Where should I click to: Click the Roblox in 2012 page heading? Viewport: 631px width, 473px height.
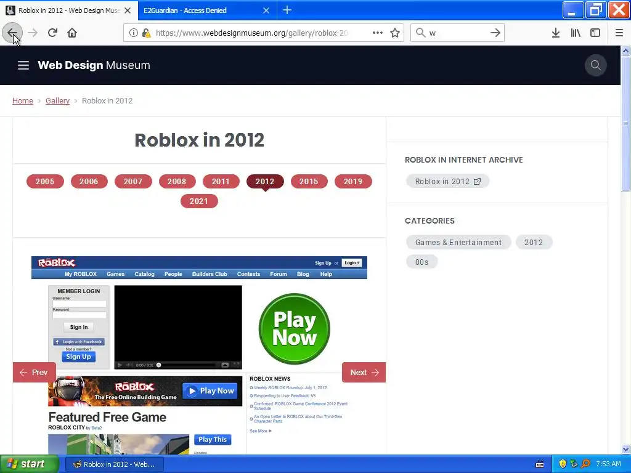pyautogui.click(x=199, y=140)
